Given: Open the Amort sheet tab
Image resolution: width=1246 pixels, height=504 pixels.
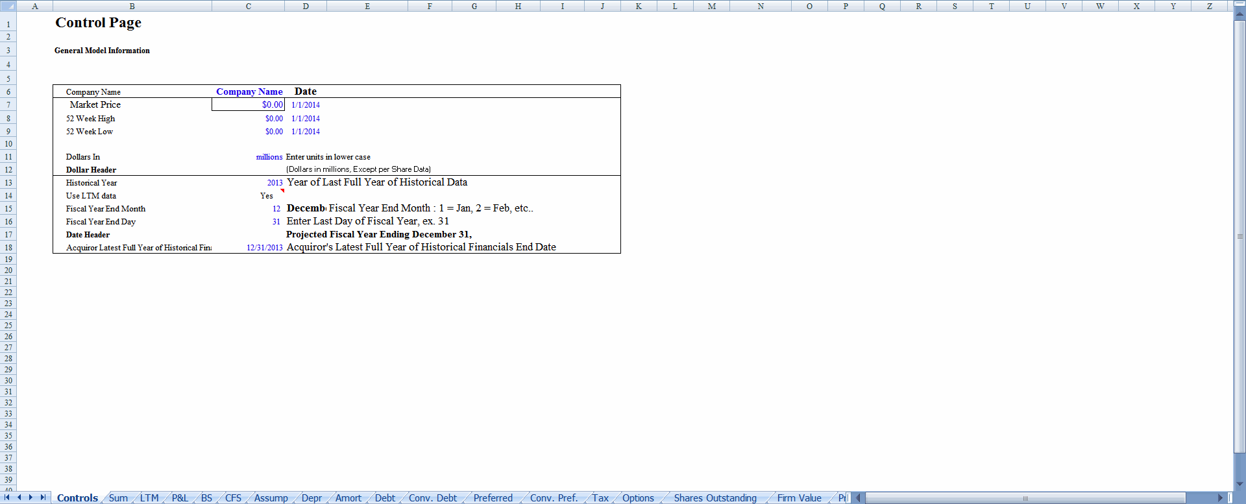Looking at the screenshot, I should [x=348, y=498].
